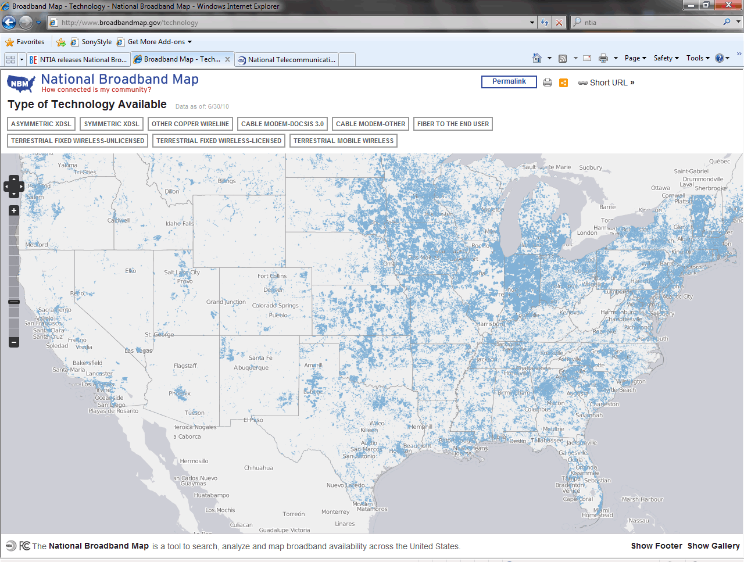
Task: Open the Safety menu
Action: click(666, 58)
